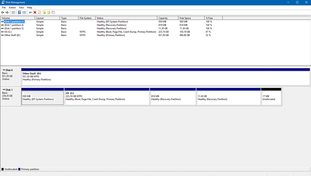
Task: Sort by the Type column header
Action: tap(69, 18)
